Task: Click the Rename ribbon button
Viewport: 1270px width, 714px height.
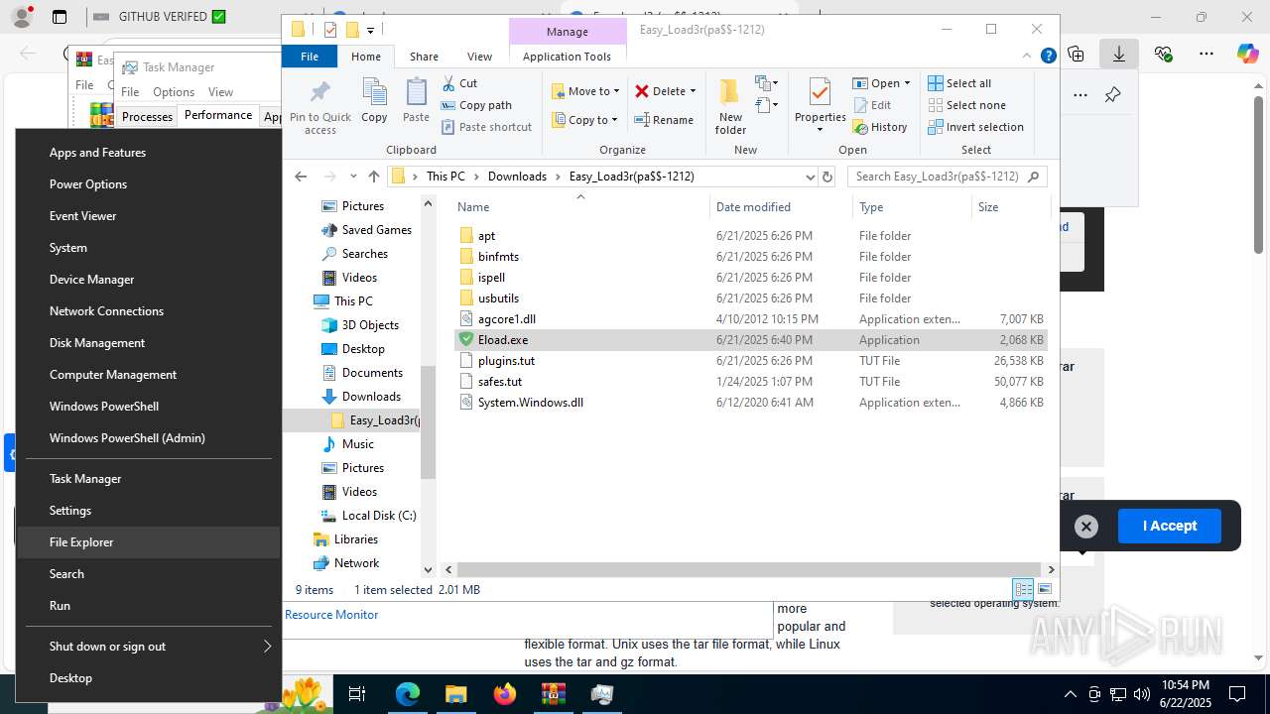Action: 664,120
